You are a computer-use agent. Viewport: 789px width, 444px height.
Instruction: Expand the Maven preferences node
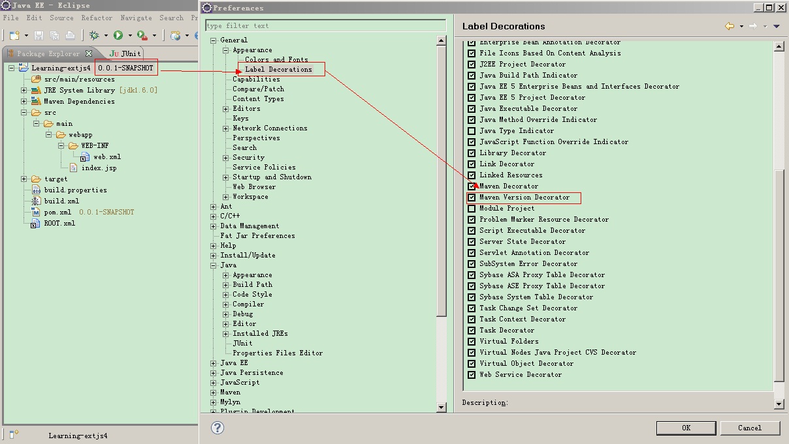[214, 392]
